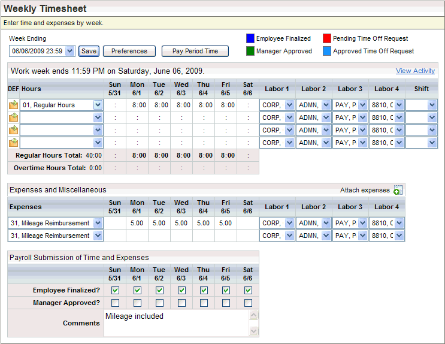Click Thursday 5.00 mileage expense cell
This screenshot has height=344, width=445.
coord(204,224)
